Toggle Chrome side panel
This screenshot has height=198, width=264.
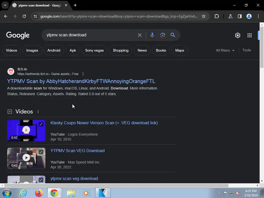point(240,16)
